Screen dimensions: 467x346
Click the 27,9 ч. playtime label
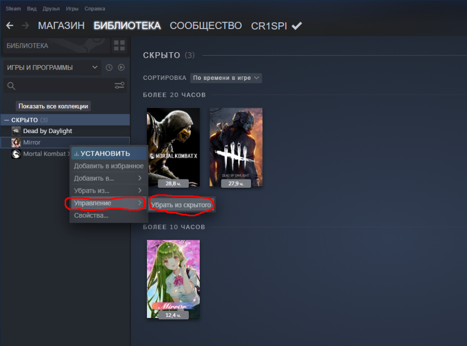(x=236, y=183)
